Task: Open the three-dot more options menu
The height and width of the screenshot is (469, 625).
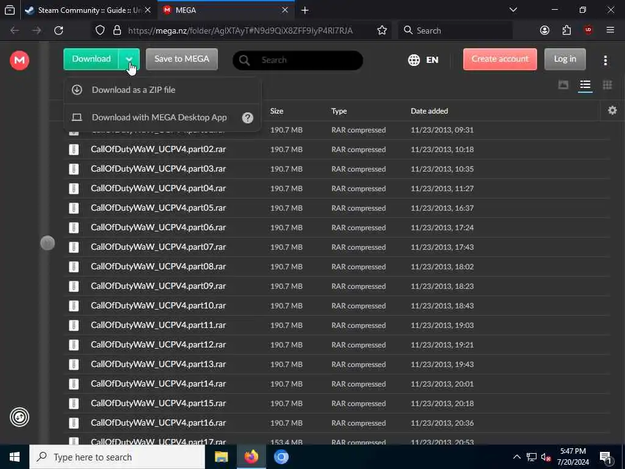Action: 605,60
